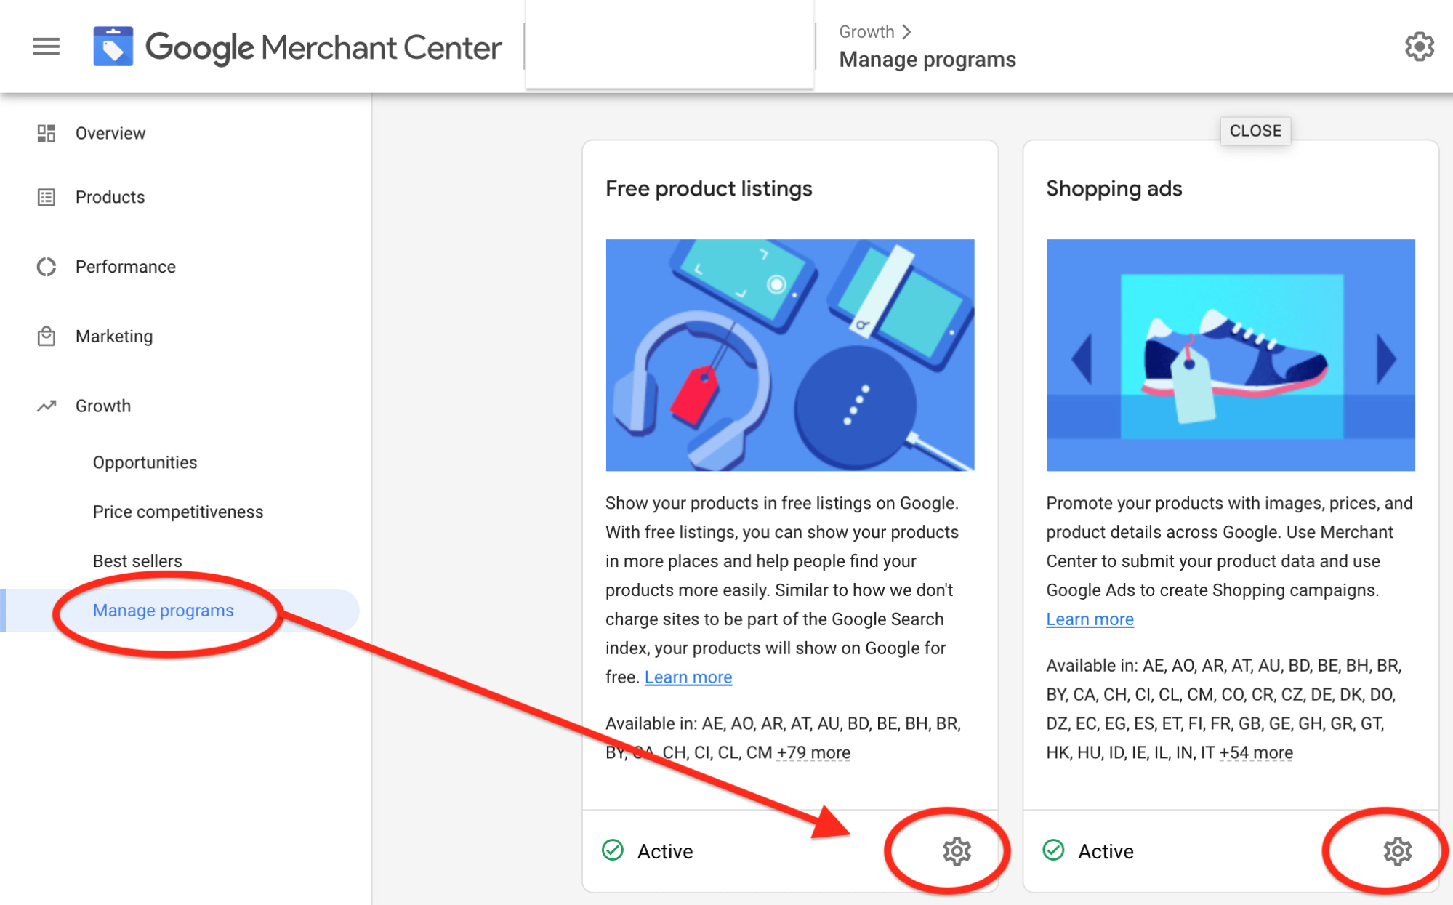Click the CLOSE button above Shopping ads
The height and width of the screenshot is (905, 1453).
(x=1255, y=130)
